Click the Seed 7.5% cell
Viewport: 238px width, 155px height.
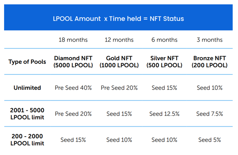(210, 114)
